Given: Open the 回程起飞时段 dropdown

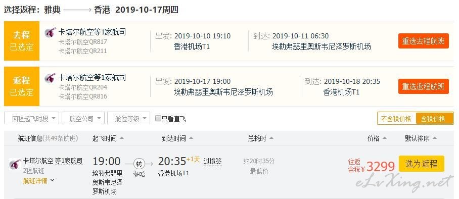Looking at the screenshot, I should click(32, 118).
